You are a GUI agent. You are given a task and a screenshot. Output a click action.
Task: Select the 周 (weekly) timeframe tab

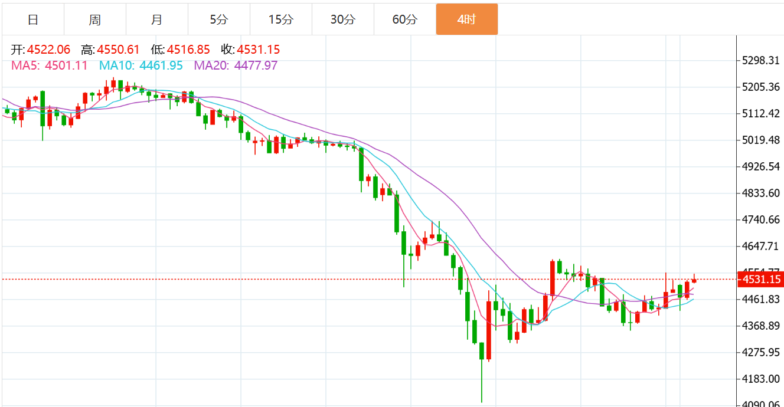click(95, 19)
